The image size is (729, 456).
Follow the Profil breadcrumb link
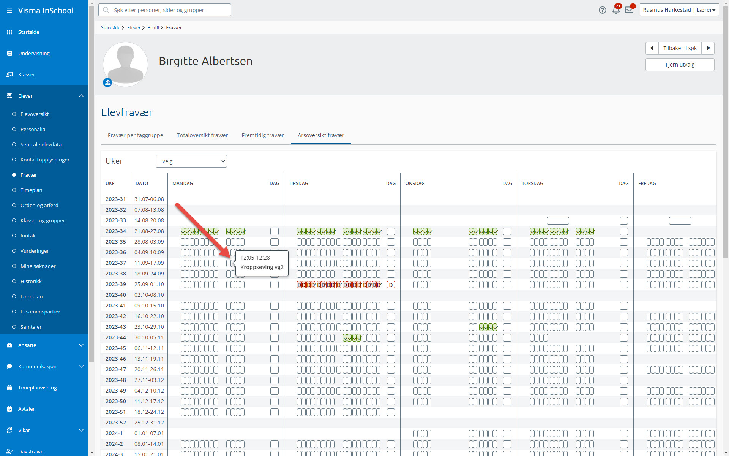[x=153, y=28]
